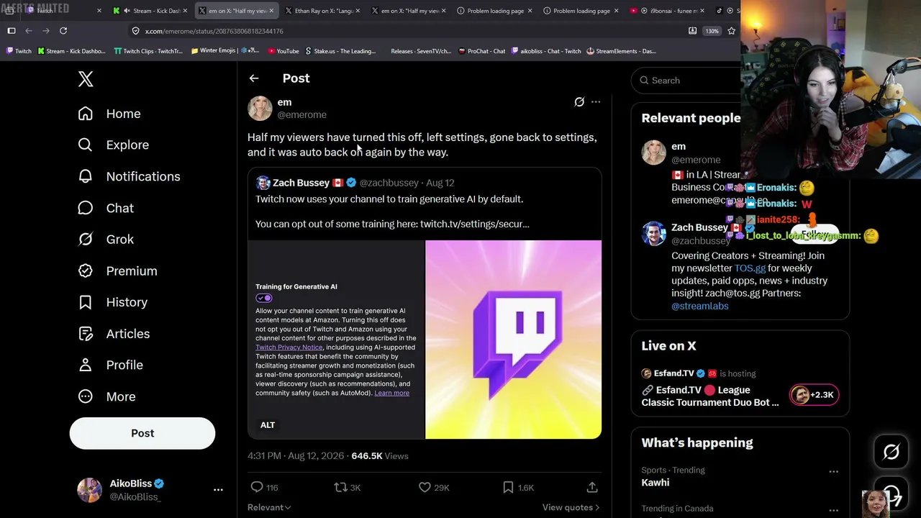
Task: Launch Grok from the sidebar
Action: pyautogui.click(x=105, y=240)
